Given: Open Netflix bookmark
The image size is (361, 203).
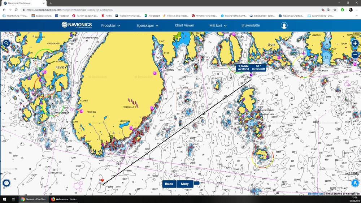Looking at the screenshot, I should point(106,16).
